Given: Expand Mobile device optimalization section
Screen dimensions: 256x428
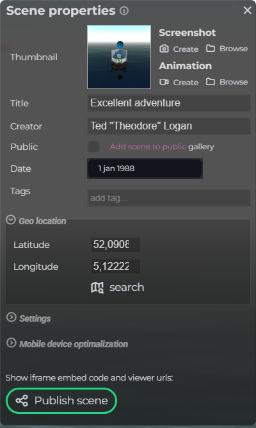Looking at the screenshot, I should [11, 343].
